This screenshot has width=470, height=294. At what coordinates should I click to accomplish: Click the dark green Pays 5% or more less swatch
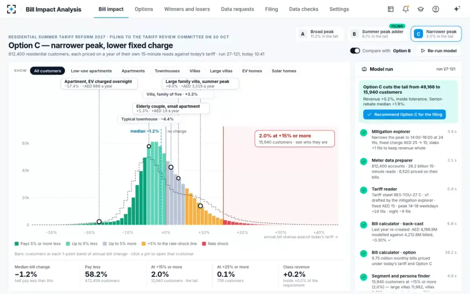[x=16, y=243]
